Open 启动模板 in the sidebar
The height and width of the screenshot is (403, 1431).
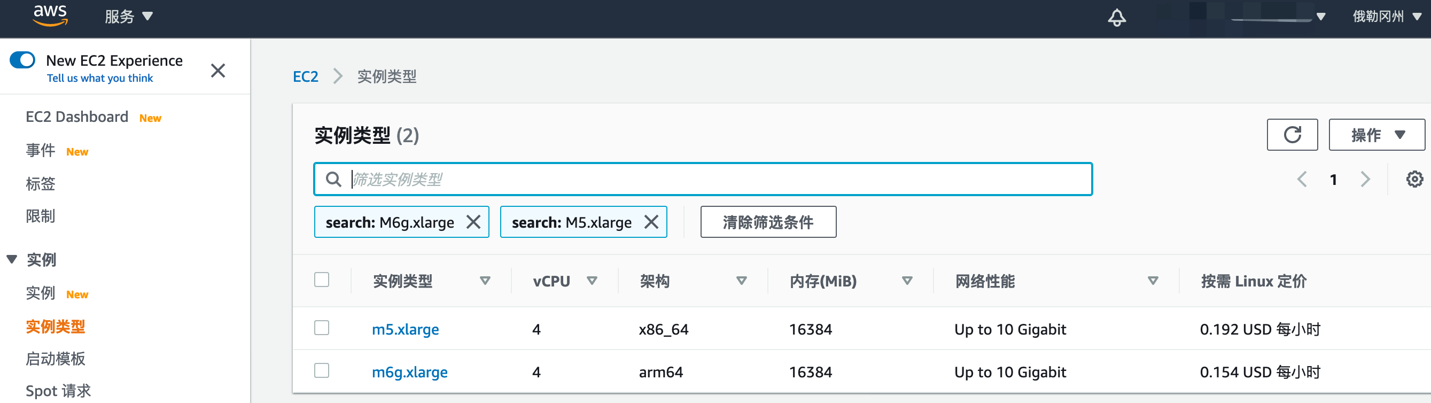pyautogui.click(x=56, y=359)
